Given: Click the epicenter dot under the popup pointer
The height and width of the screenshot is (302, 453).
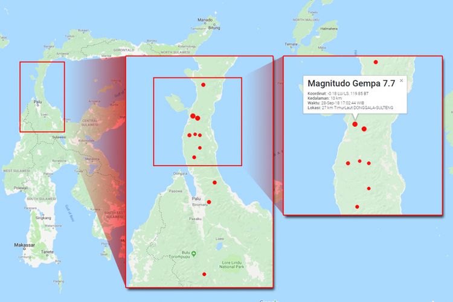Looking at the screenshot, I should pyautogui.click(x=355, y=125).
